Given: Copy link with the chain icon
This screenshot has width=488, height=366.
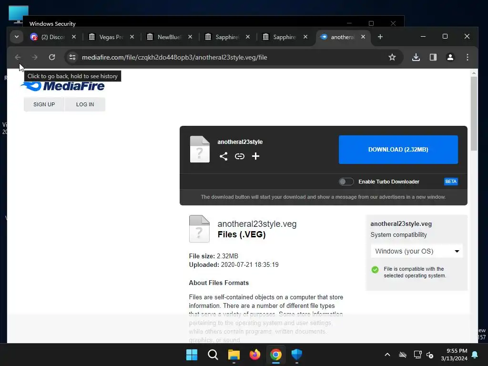Looking at the screenshot, I should pos(240,156).
